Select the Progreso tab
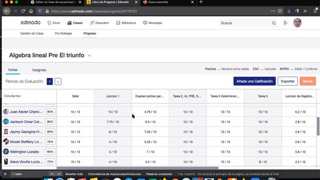 point(89,33)
